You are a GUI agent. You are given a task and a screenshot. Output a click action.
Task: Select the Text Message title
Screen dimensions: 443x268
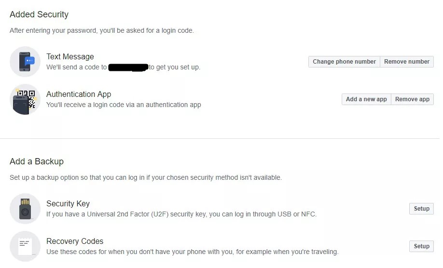pyautogui.click(x=70, y=57)
